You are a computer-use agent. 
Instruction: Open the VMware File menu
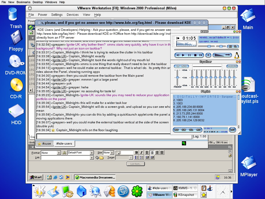point(31,15)
